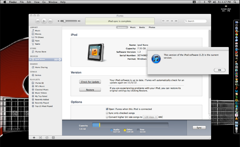Enable Convert higher bit rate songs
This screenshot has width=240, height=147.
pyautogui.click(x=107, y=117)
